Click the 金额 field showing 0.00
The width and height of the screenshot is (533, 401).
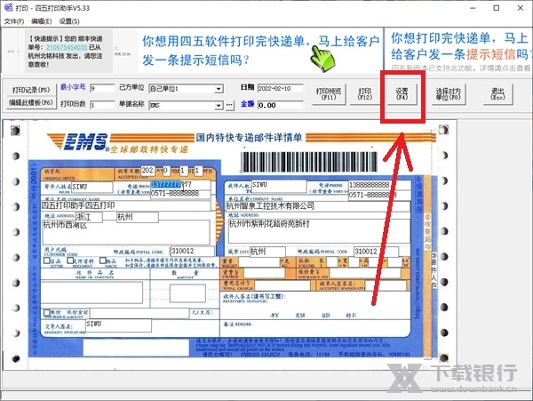pos(280,105)
